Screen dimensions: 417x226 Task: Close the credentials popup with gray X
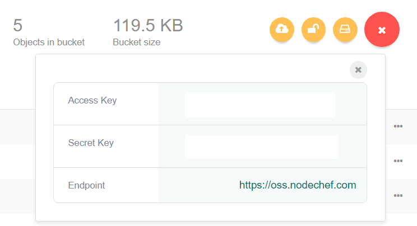pyautogui.click(x=358, y=70)
